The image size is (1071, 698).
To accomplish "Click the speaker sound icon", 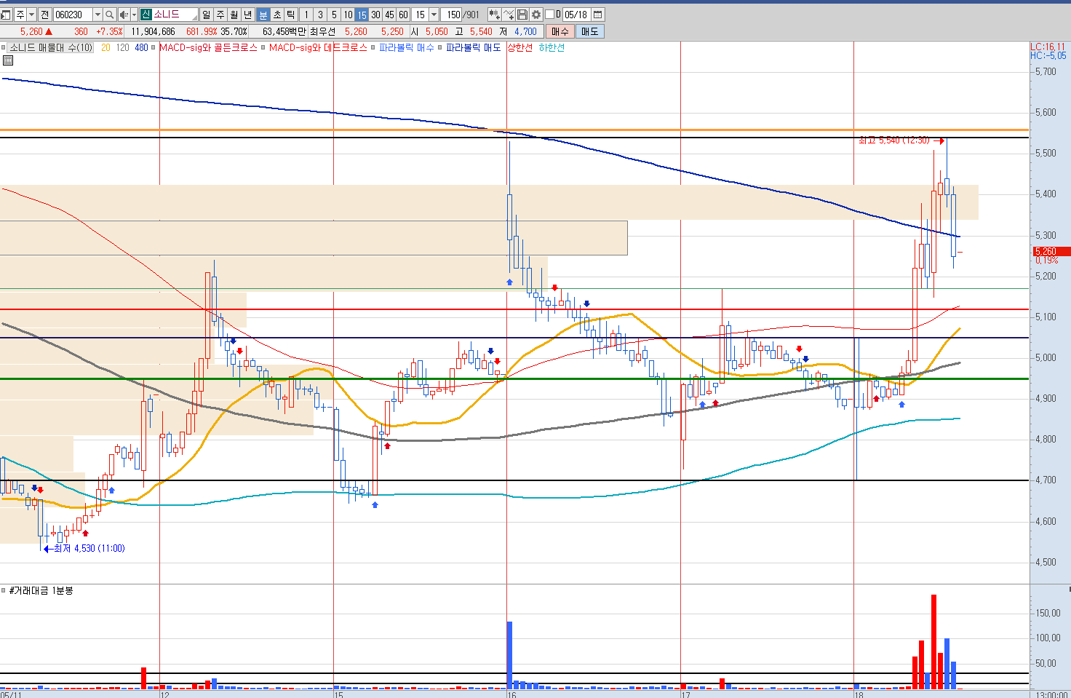I will (x=124, y=15).
